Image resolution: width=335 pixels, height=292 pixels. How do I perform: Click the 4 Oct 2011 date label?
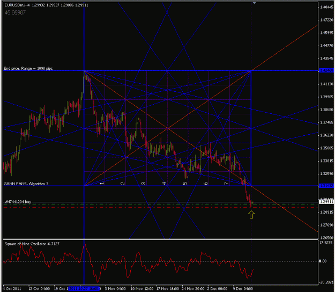(12, 289)
